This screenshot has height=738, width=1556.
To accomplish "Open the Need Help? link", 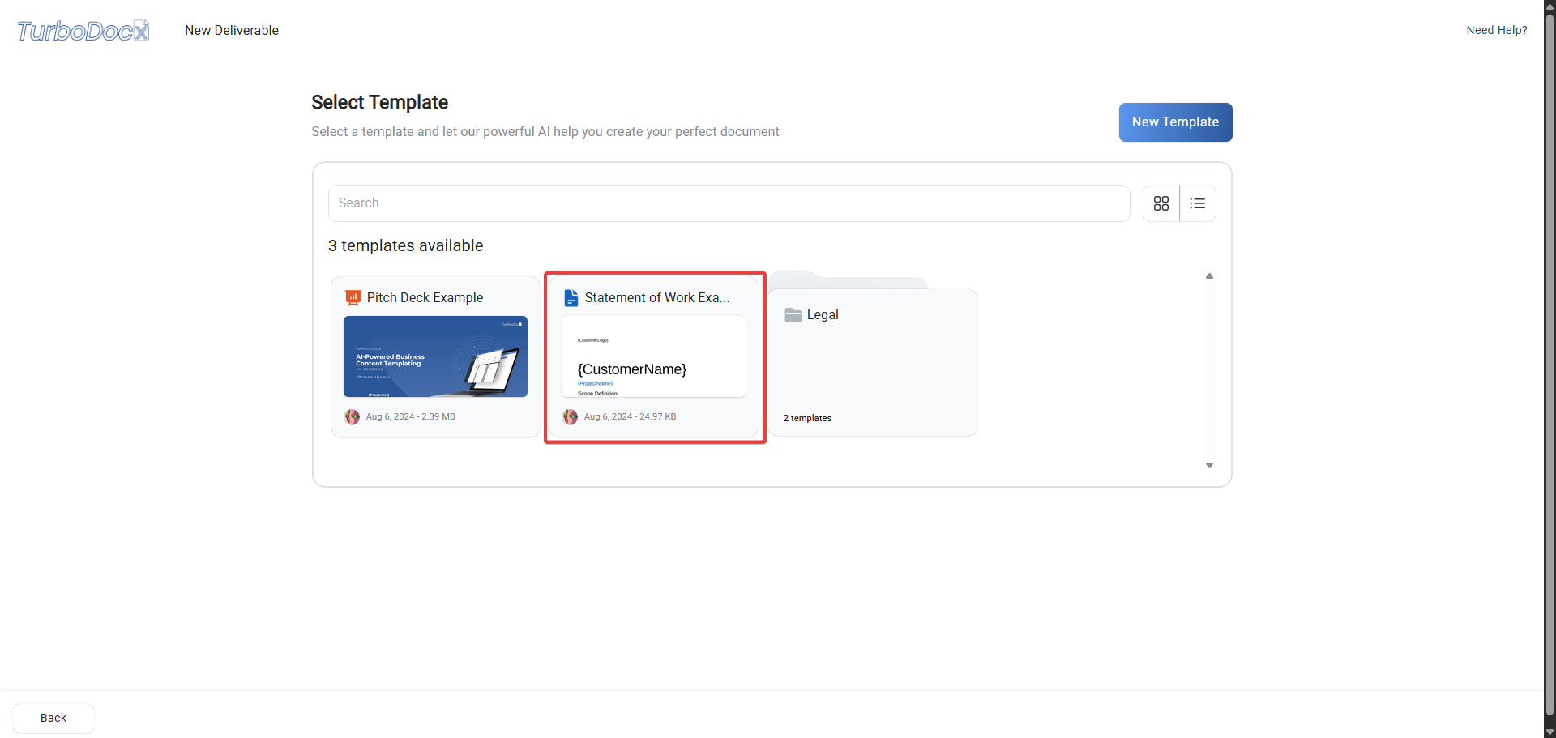I will point(1496,30).
